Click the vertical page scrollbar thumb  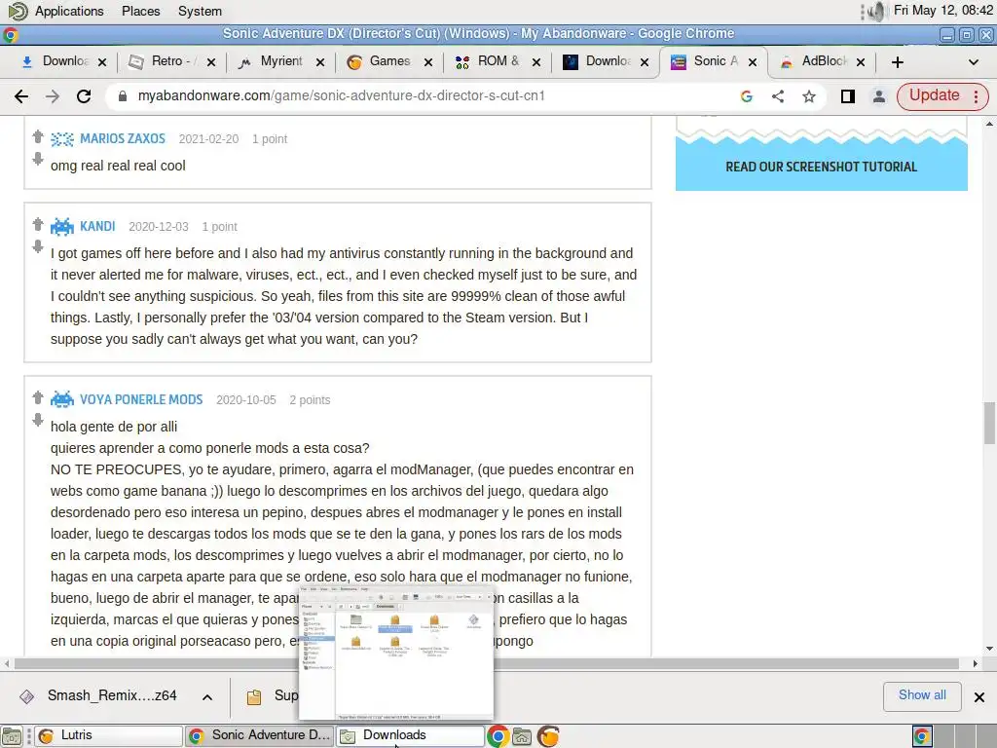989,423
